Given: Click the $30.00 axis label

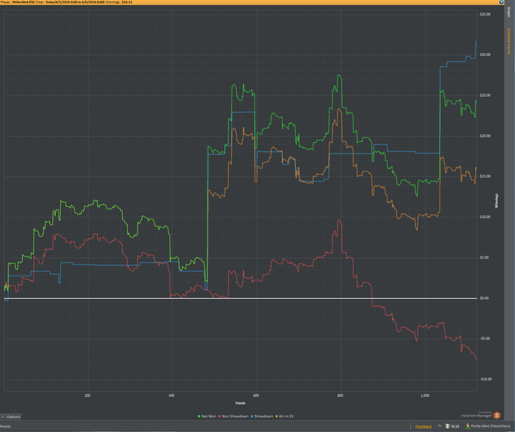Looking at the screenshot, I should 485,54.
